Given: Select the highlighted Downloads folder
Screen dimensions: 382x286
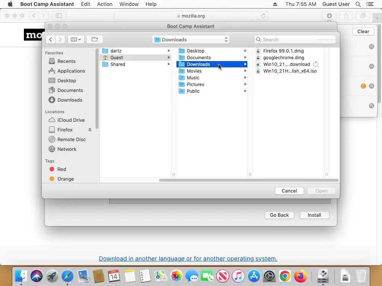Looking at the screenshot, I should point(212,64).
